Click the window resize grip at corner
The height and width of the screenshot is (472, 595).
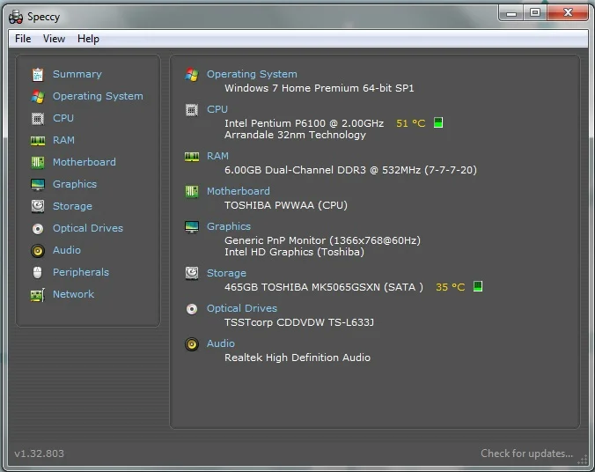[582, 460]
